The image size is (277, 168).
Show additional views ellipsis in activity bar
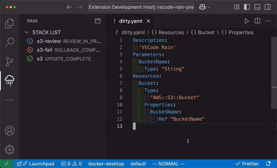coord(9,100)
